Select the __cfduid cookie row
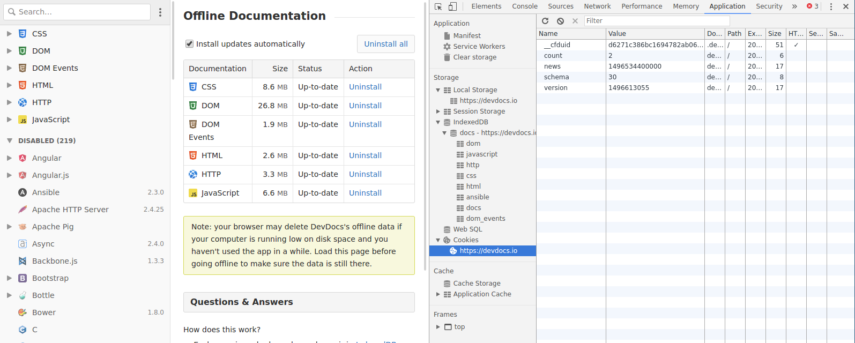 (695, 45)
